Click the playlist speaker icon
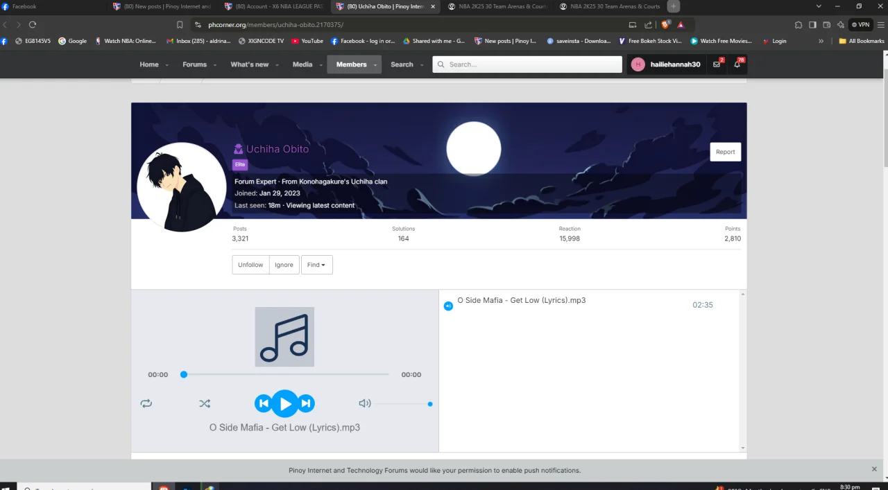Screen dimensions: 888x490 click(448, 306)
